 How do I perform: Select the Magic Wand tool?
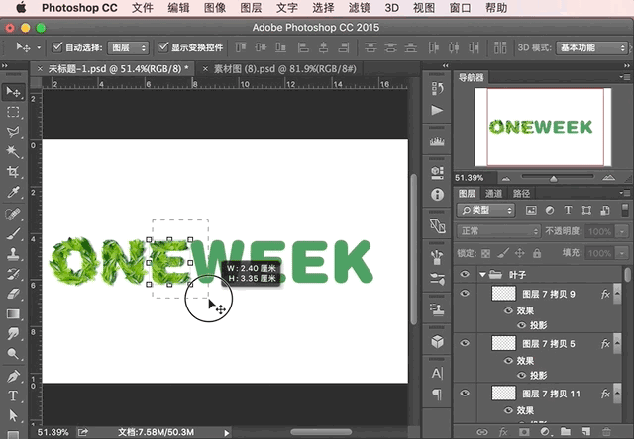[x=13, y=151]
